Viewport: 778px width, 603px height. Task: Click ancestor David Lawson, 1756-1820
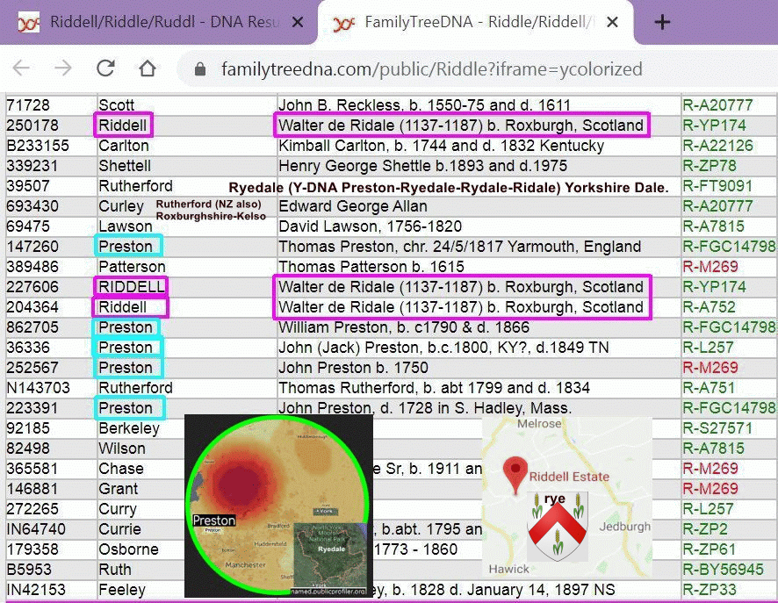[371, 226]
